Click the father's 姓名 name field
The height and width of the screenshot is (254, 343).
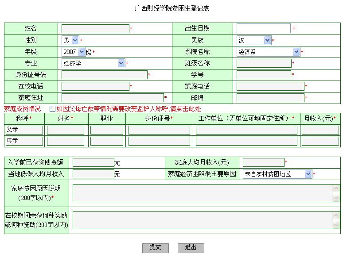(66, 130)
